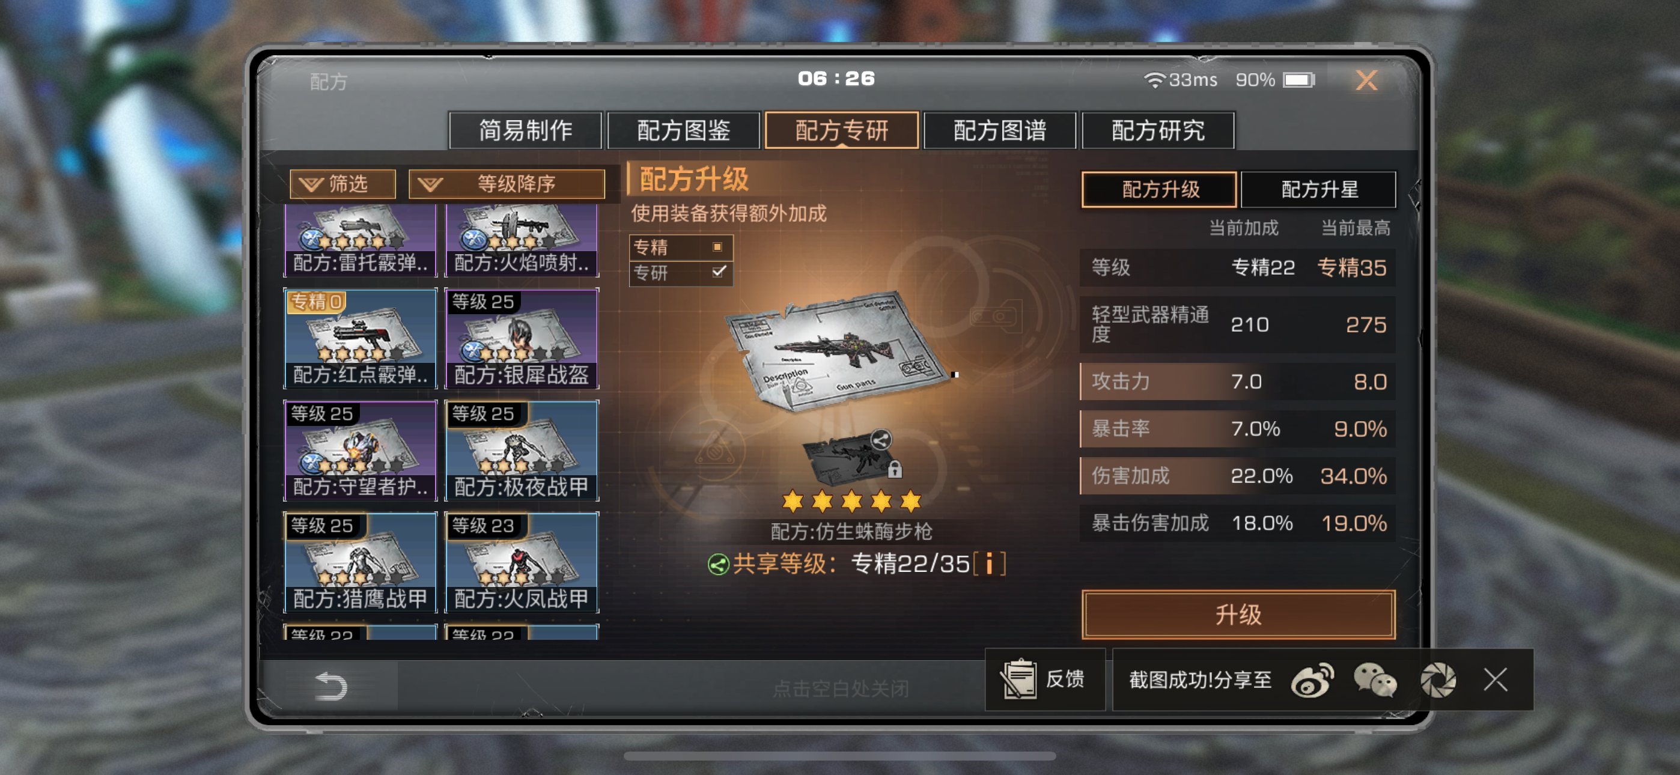Switch to 配方图鉴 tab

[x=683, y=130]
